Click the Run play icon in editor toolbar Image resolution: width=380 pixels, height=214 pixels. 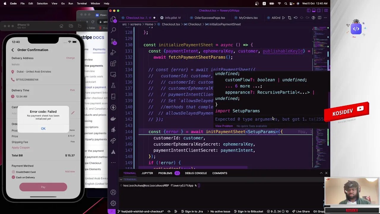(x=284, y=18)
